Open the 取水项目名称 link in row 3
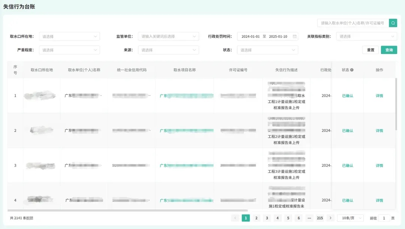Screen dimensions: 405x229 186,166
